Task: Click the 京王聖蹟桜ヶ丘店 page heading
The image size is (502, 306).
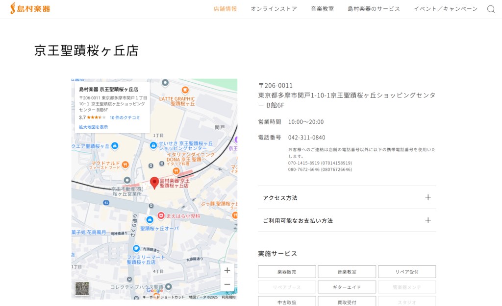Action: (x=86, y=50)
